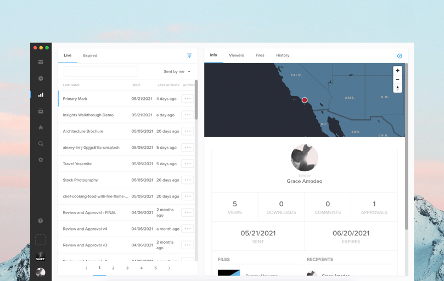Open actions menu for Travel Yosemite

(x=188, y=164)
